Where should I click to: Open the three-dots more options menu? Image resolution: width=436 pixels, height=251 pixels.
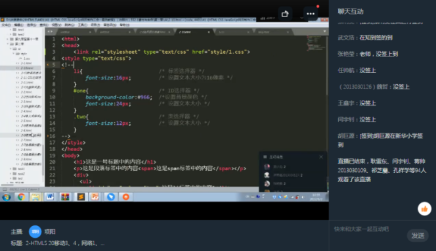pyautogui.click(x=311, y=14)
